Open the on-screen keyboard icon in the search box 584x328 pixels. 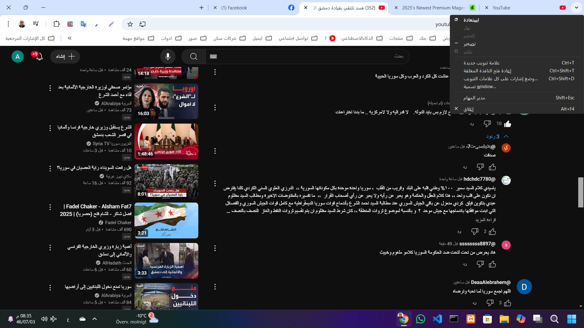click(214, 56)
